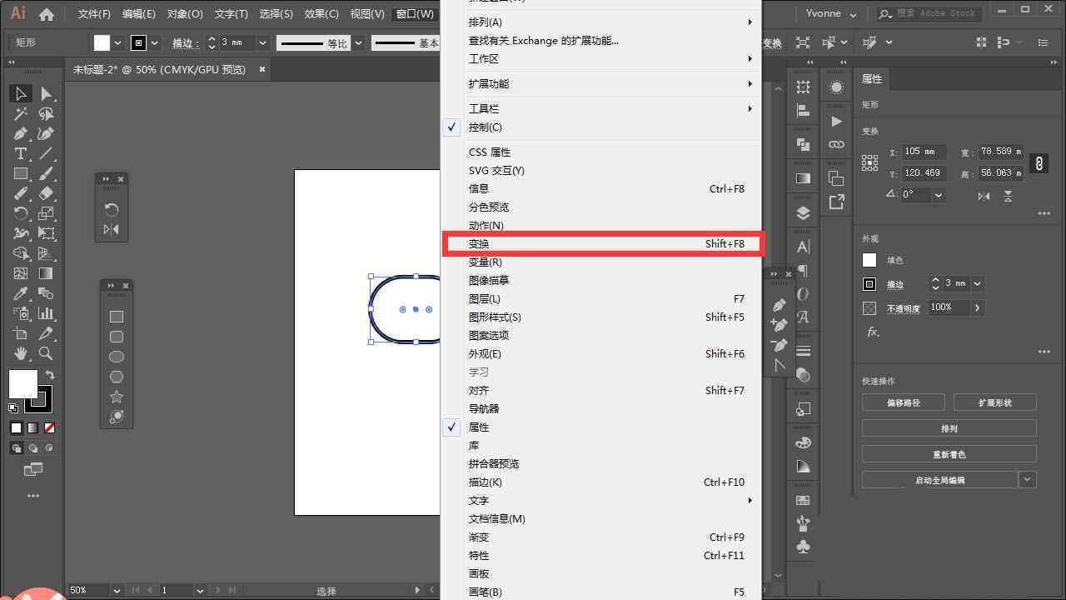Select the Zoom magnifier tool

tap(47, 354)
